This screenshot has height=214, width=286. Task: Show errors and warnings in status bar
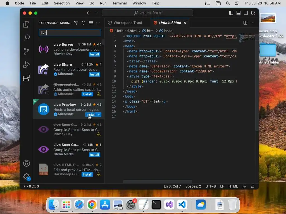(32, 186)
